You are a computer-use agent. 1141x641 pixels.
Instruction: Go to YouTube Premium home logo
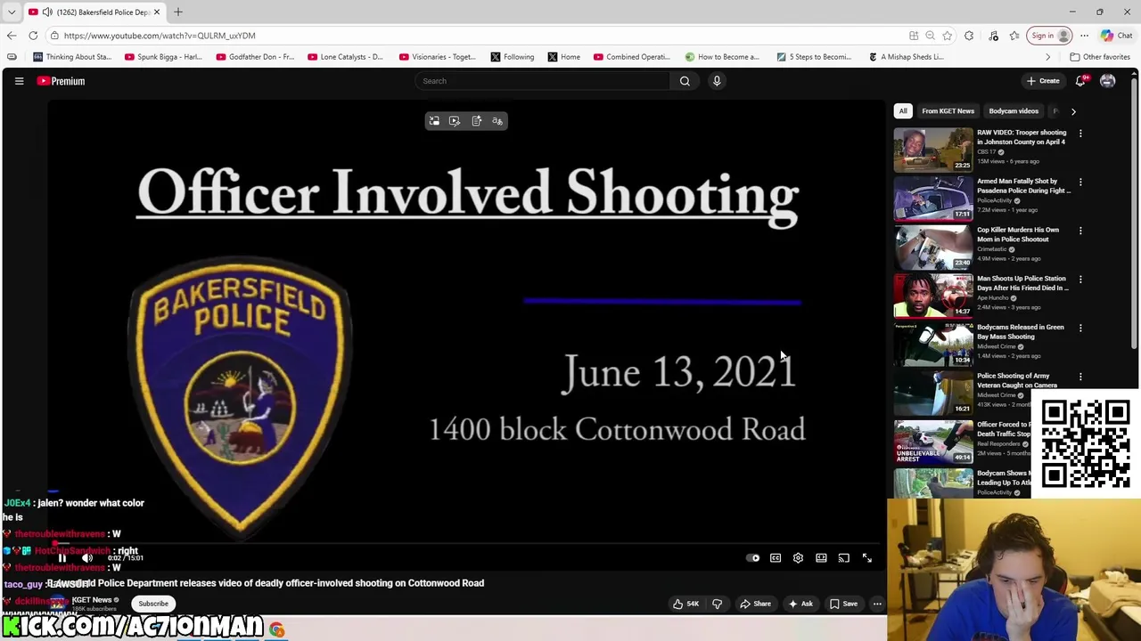click(x=61, y=81)
